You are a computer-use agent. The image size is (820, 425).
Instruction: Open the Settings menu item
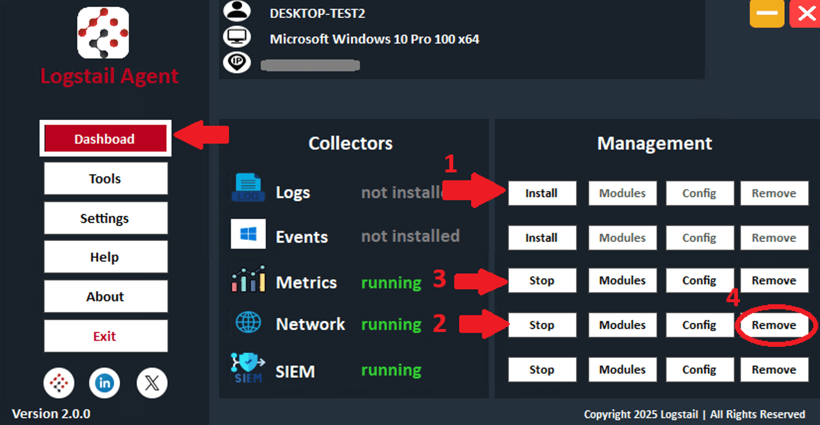pos(105,218)
